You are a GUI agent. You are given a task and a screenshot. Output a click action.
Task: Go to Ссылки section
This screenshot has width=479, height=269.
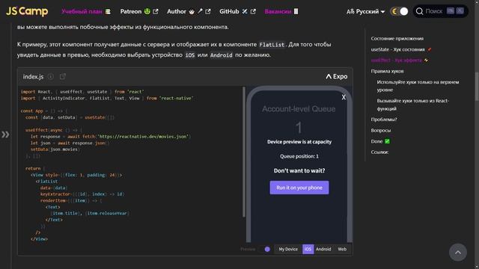tap(379, 152)
